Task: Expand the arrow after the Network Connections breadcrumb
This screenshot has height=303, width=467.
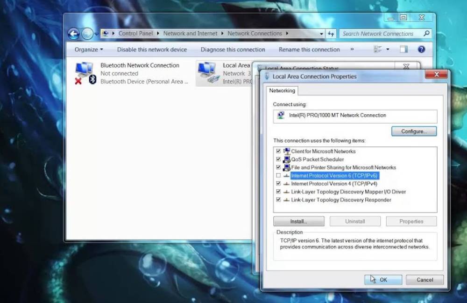Action: pos(287,34)
